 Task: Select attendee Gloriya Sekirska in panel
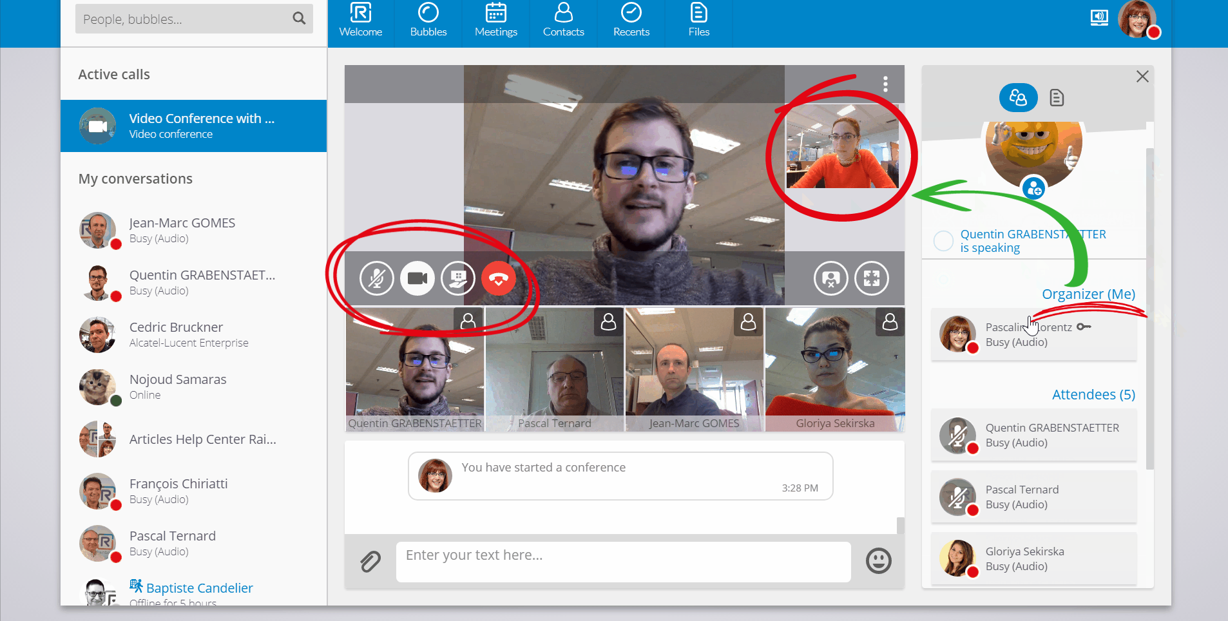click(1033, 559)
